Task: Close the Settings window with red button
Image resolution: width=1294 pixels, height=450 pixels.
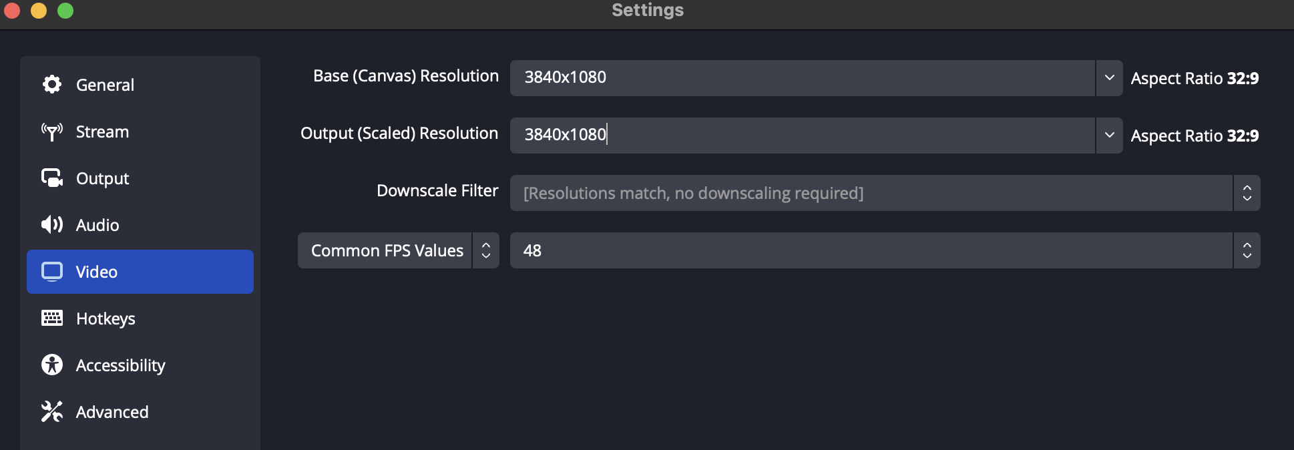Action: pos(12,11)
